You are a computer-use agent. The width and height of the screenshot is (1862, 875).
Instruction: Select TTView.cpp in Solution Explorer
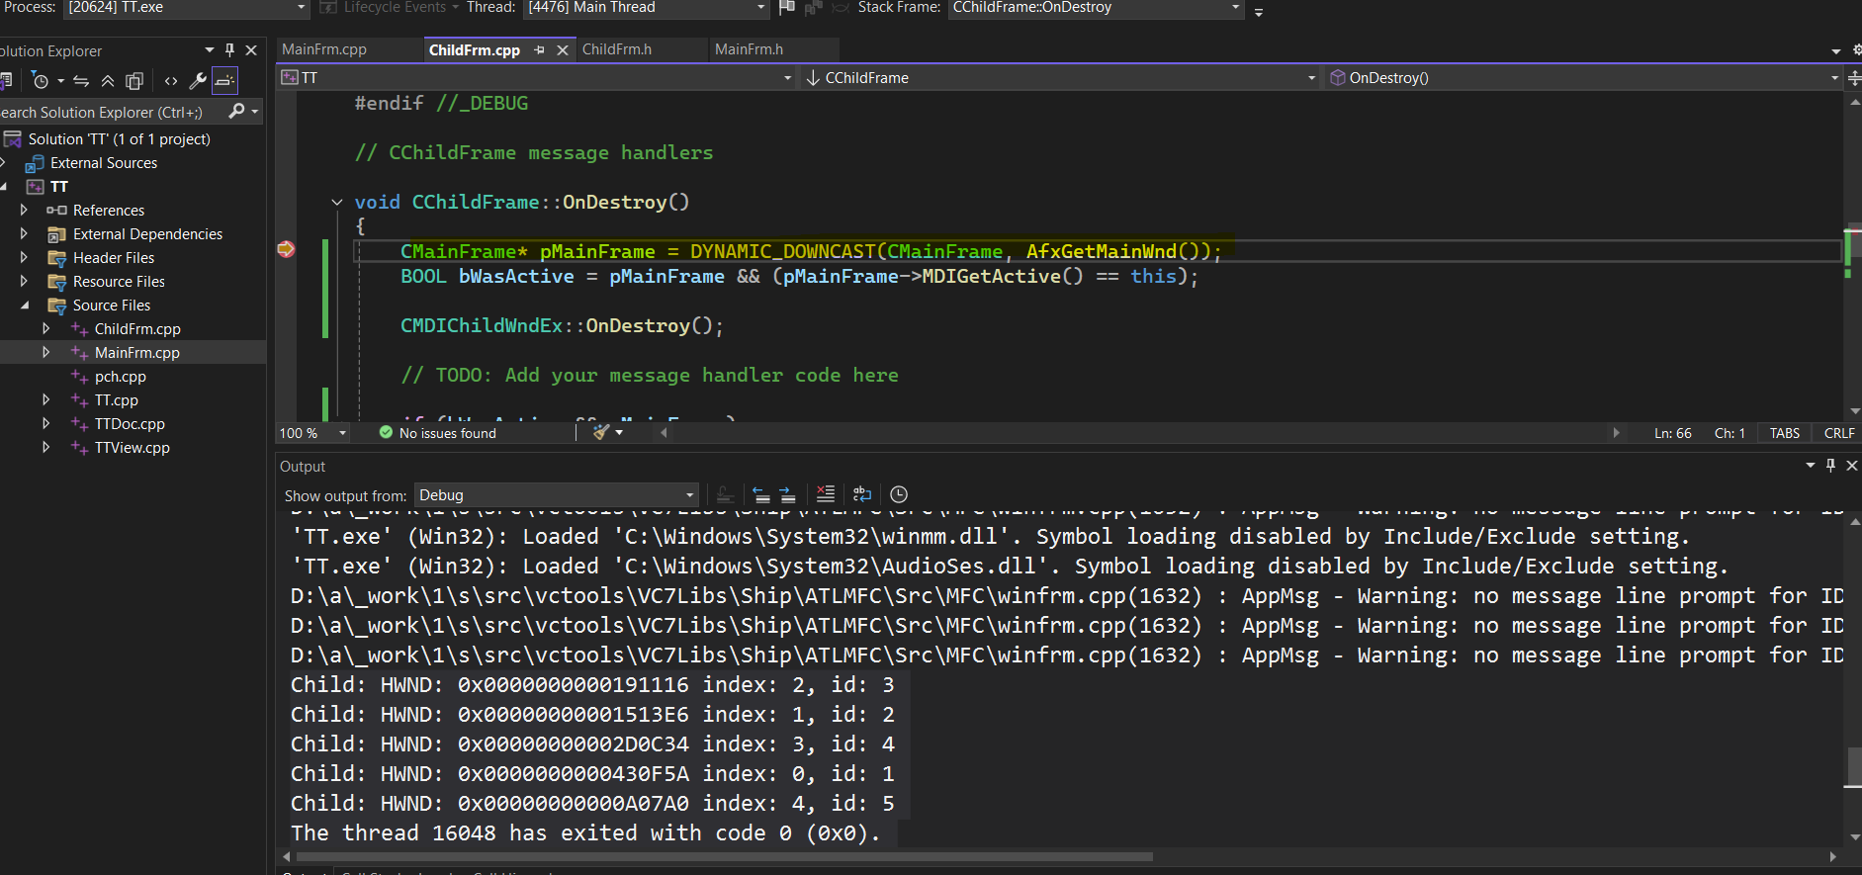(x=133, y=448)
